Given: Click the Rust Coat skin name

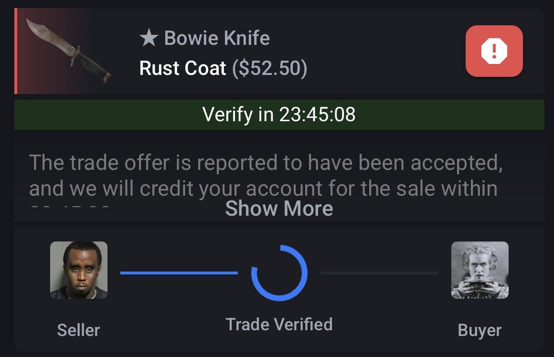Looking at the screenshot, I should (x=182, y=68).
